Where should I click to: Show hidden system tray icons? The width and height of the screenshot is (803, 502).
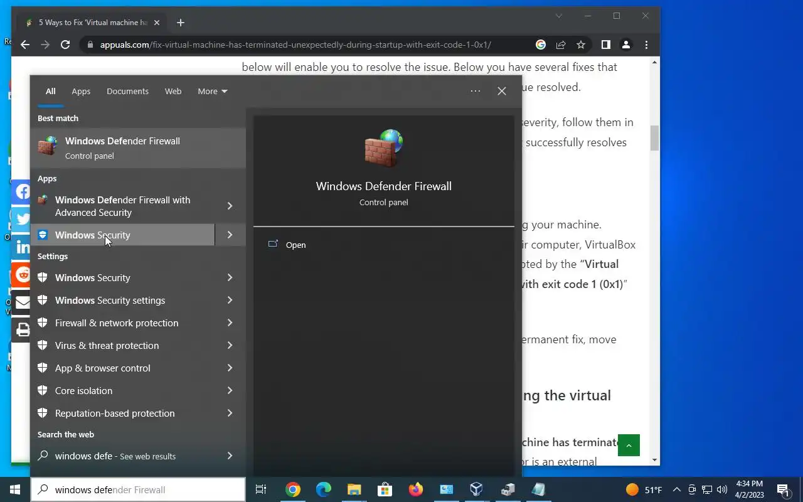pos(676,489)
